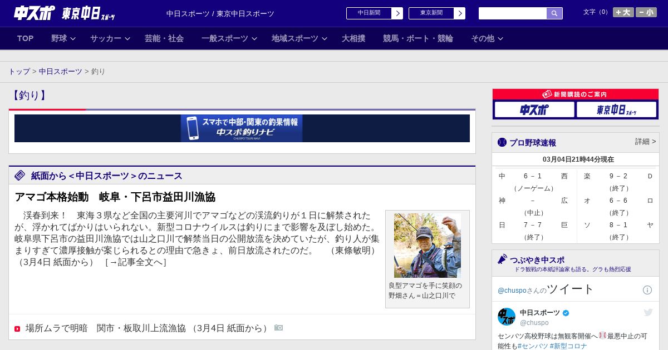Open 中日スポーツ Twitter profile name
This screenshot has width=668, height=350.
pyautogui.click(x=540, y=313)
